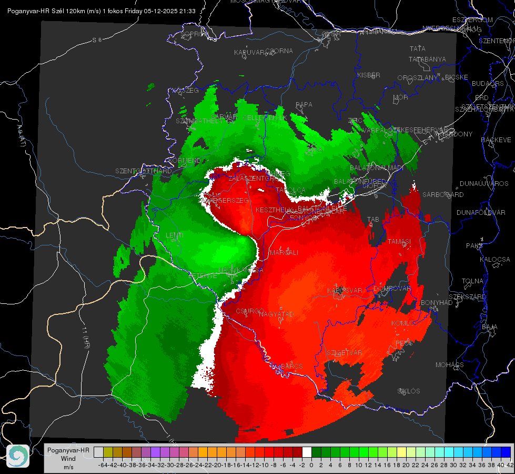
Task: Click the GARDONY town label
Action: click(457, 134)
